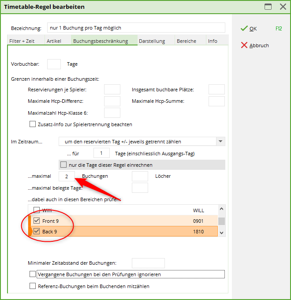The width and height of the screenshot is (291, 300).
Task: Click the red Abbruch cancel button
Action: coord(255,45)
